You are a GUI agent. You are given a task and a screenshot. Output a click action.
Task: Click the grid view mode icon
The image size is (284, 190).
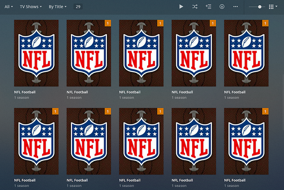271,7
